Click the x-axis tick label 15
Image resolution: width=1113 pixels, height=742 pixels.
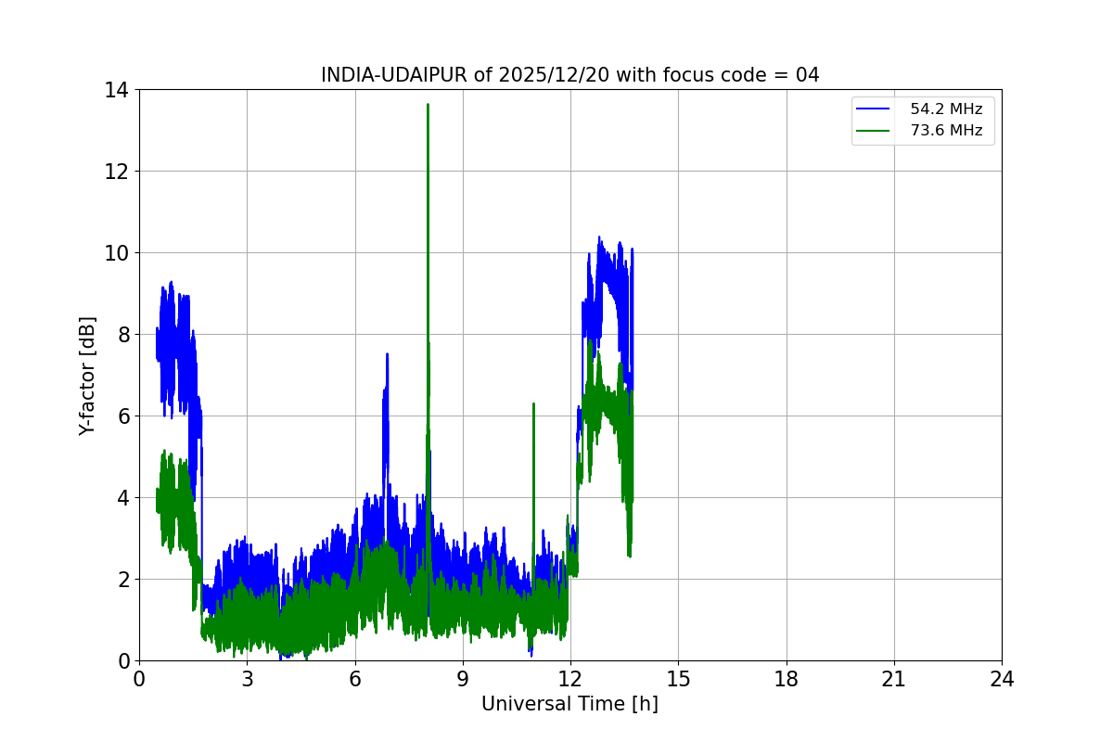678,679
